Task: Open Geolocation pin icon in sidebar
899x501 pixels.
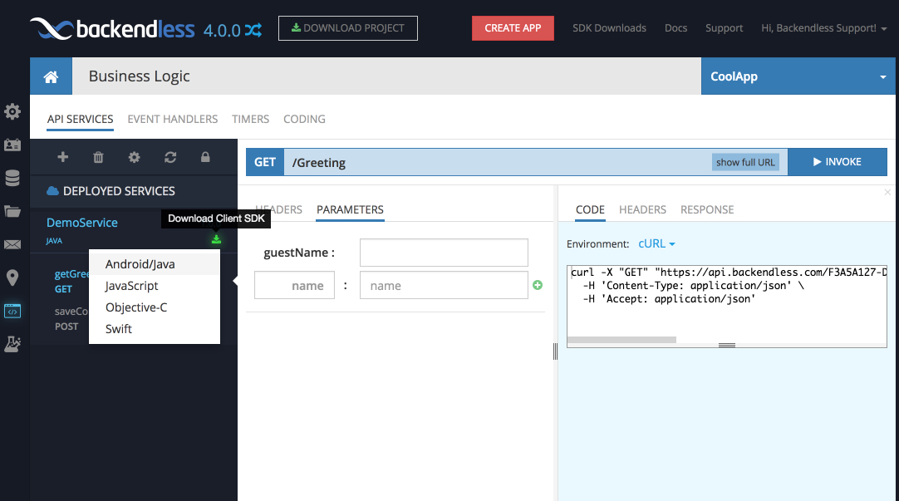Action: click(12, 278)
